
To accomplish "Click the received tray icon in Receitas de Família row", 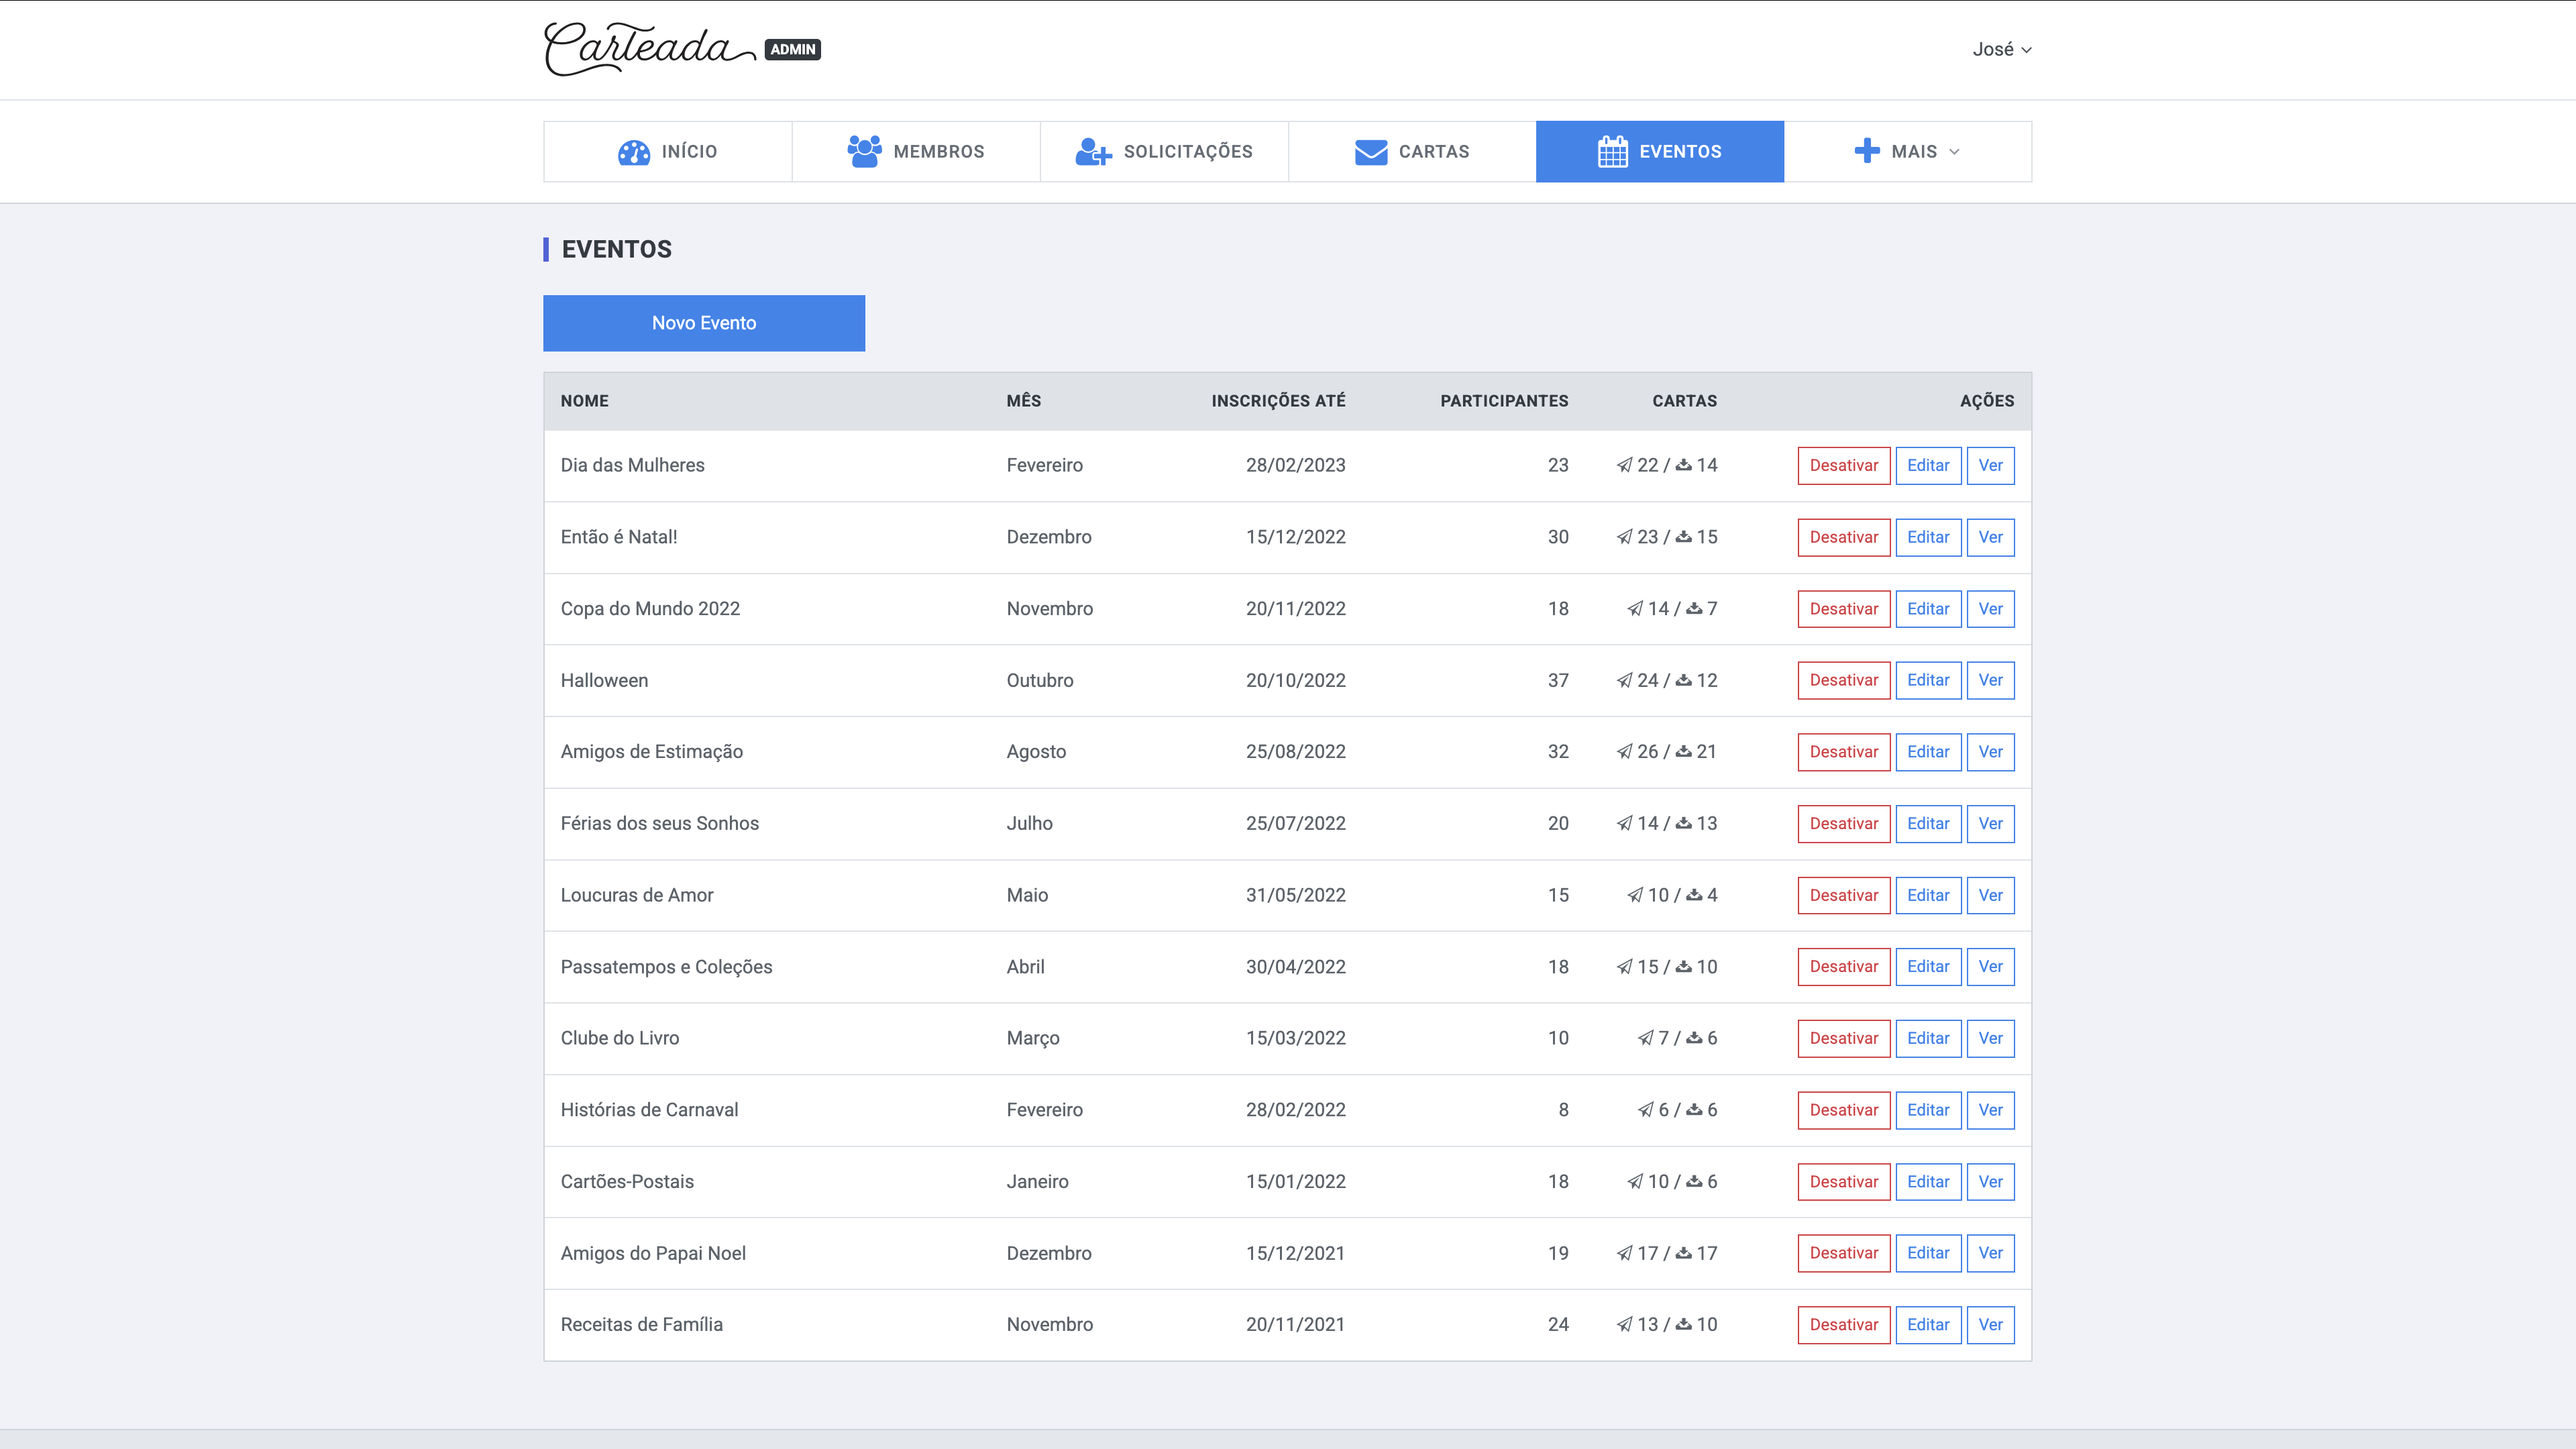I will pyautogui.click(x=1684, y=1324).
